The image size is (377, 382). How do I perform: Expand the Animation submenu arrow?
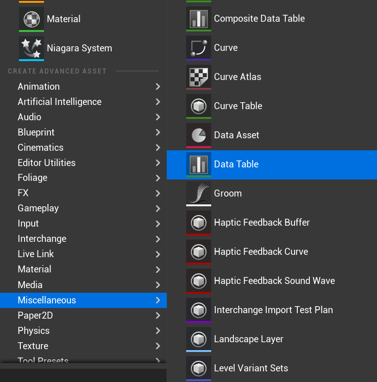(x=158, y=86)
